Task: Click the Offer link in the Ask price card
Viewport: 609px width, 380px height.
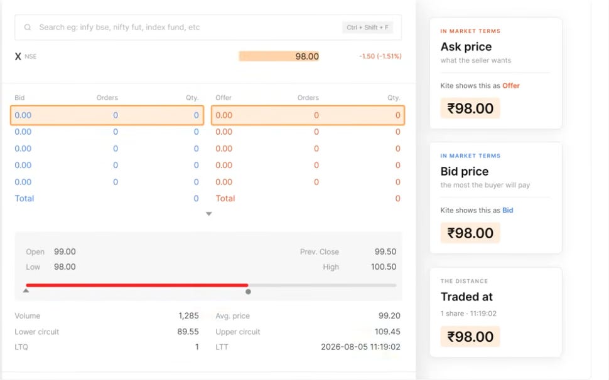Action: point(510,86)
